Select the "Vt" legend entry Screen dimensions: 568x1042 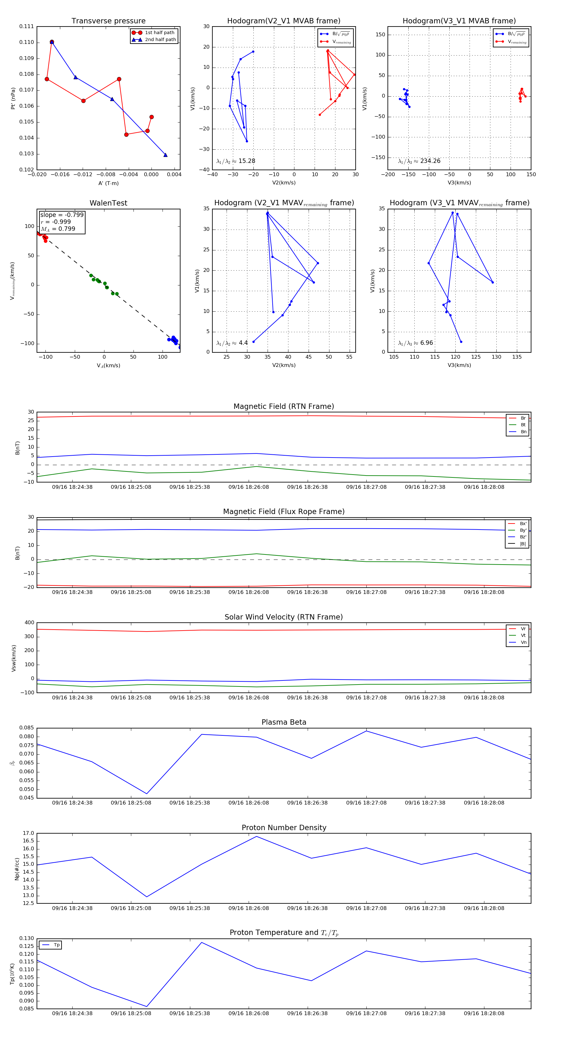(x=518, y=636)
